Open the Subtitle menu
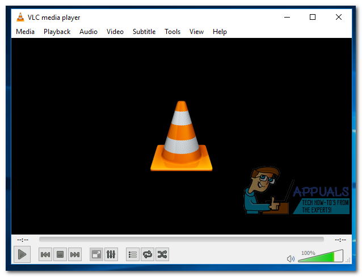Screen dimensions: 362x277 [x=144, y=32]
